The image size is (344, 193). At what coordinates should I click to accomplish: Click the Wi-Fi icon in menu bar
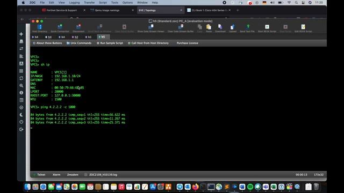[x=289, y=3]
